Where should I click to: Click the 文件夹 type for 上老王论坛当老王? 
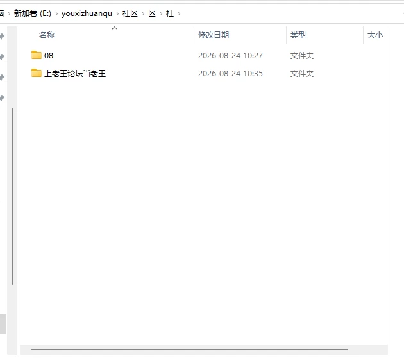pyautogui.click(x=302, y=73)
